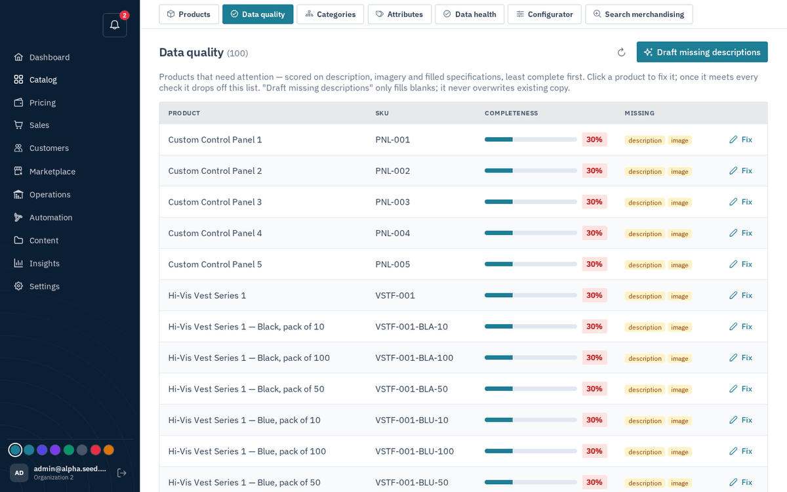Open the notifications bell
This screenshot has width=787, height=492.
pos(115,25)
